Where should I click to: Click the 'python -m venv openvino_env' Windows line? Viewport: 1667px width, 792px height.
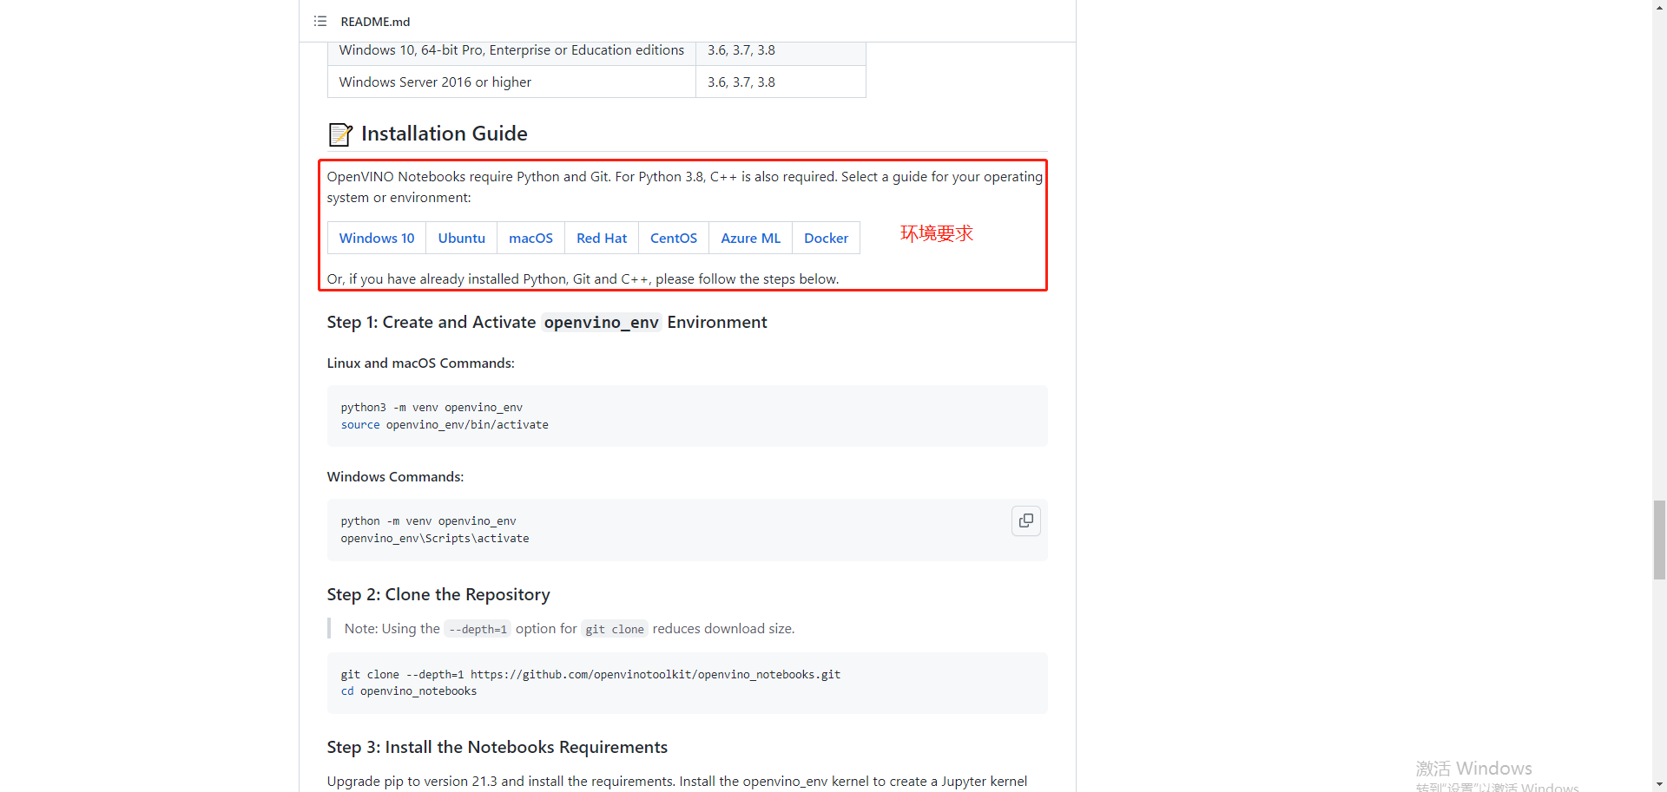click(x=428, y=520)
